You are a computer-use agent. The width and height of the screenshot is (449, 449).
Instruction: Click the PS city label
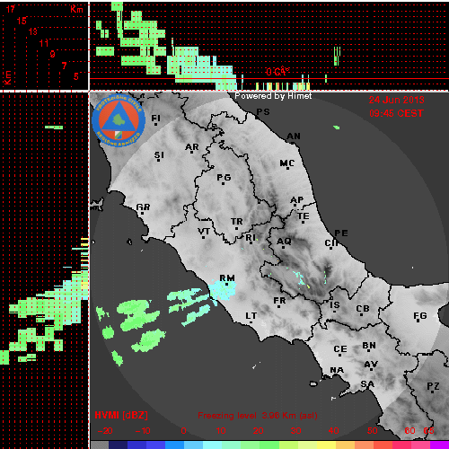click(x=263, y=112)
